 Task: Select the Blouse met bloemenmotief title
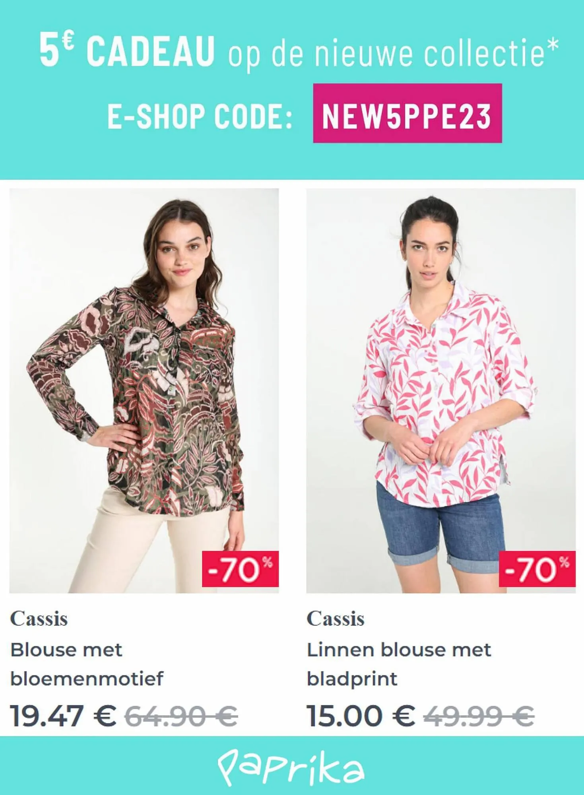tap(87, 664)
